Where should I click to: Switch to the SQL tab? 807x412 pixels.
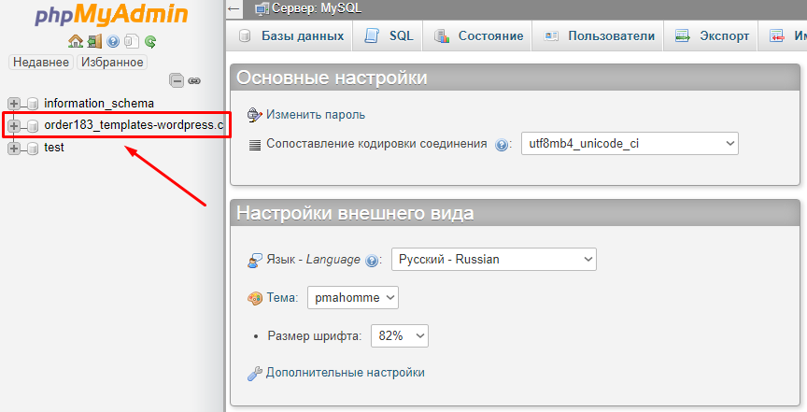(x=389, y=36)
